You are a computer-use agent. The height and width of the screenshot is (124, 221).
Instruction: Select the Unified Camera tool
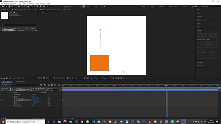click(19, 7)
